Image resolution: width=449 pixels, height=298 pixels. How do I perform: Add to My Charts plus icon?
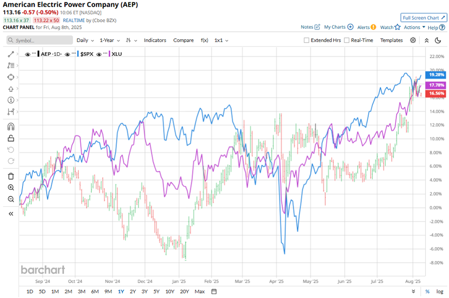click(x=351, y=27)
